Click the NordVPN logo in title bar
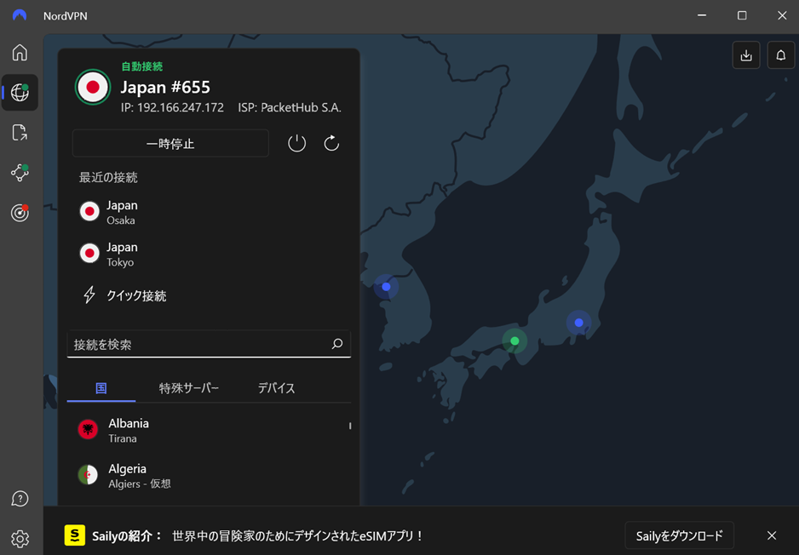This screenshot has width=799, height=555. tap(20, 15)
